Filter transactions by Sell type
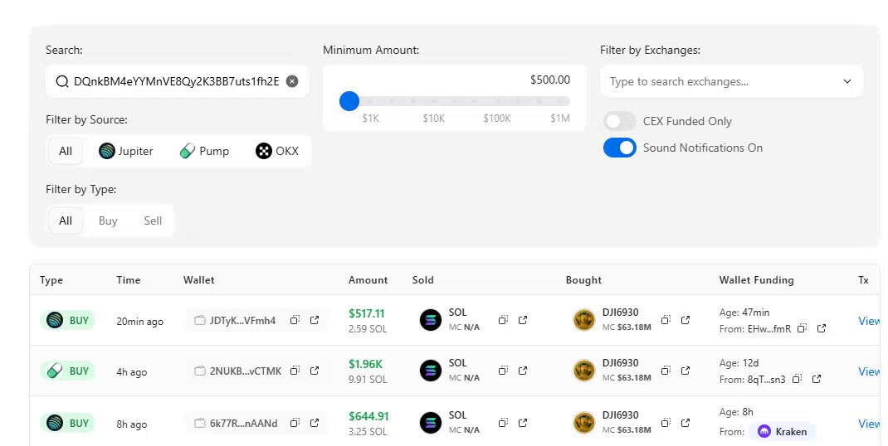Viewport: 888px width, 446px height. coord(153,221)
